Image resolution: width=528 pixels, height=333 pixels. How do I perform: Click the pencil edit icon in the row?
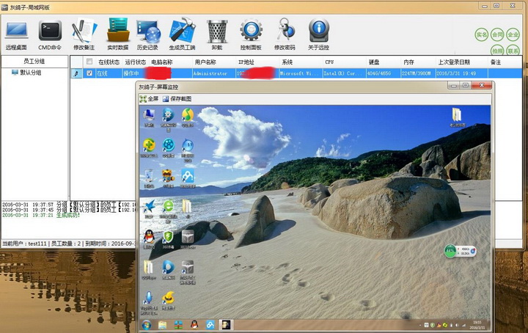tap(76, 73)
